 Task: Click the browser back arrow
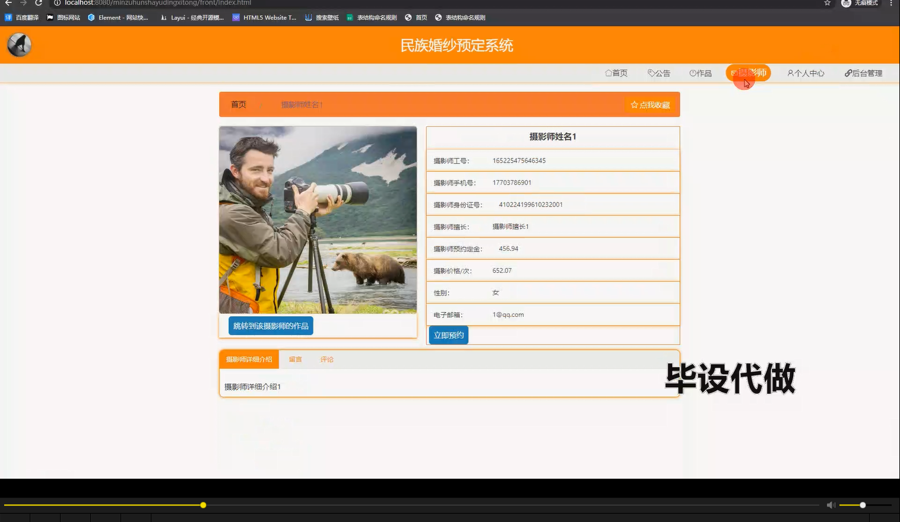click(8, 4)
